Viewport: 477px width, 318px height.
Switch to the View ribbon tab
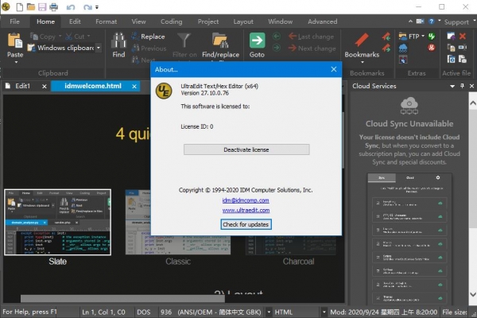click(x=138, y=21)
